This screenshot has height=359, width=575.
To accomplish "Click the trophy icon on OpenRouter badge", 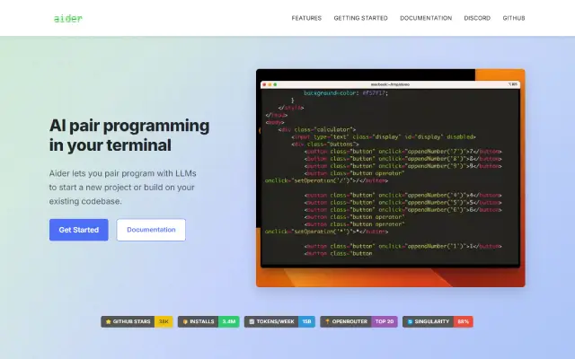I will coord(327,321).
